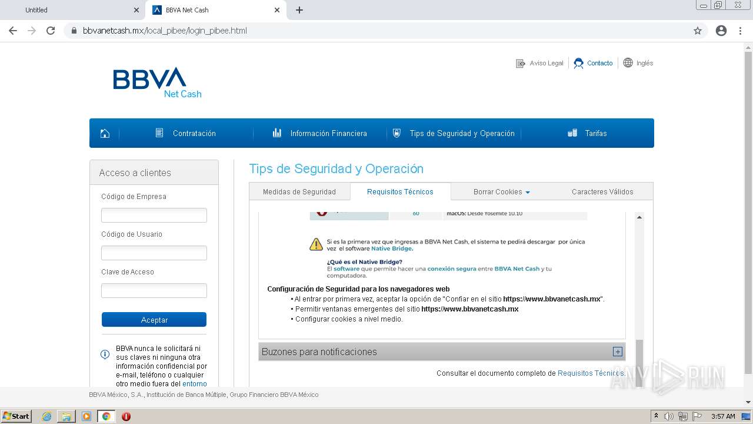This screenshot has width=753, height=424.
Task: Click the Native Bridge highlighted text
Action: coord(392,249)
